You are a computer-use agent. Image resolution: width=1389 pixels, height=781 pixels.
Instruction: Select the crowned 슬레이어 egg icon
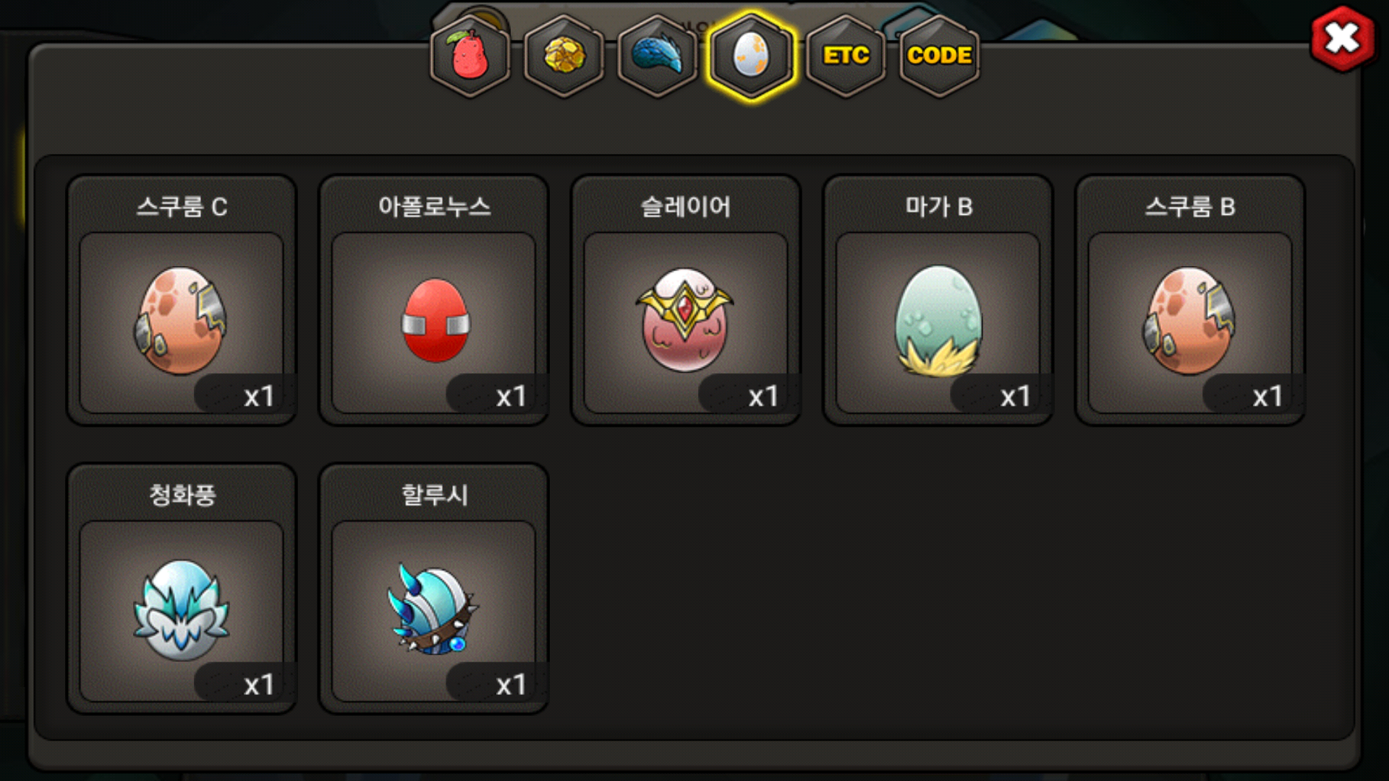(684, 320)
